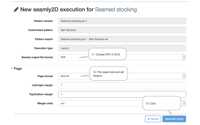Click the '13. Click' callout bubble

(x=161, y=103)
